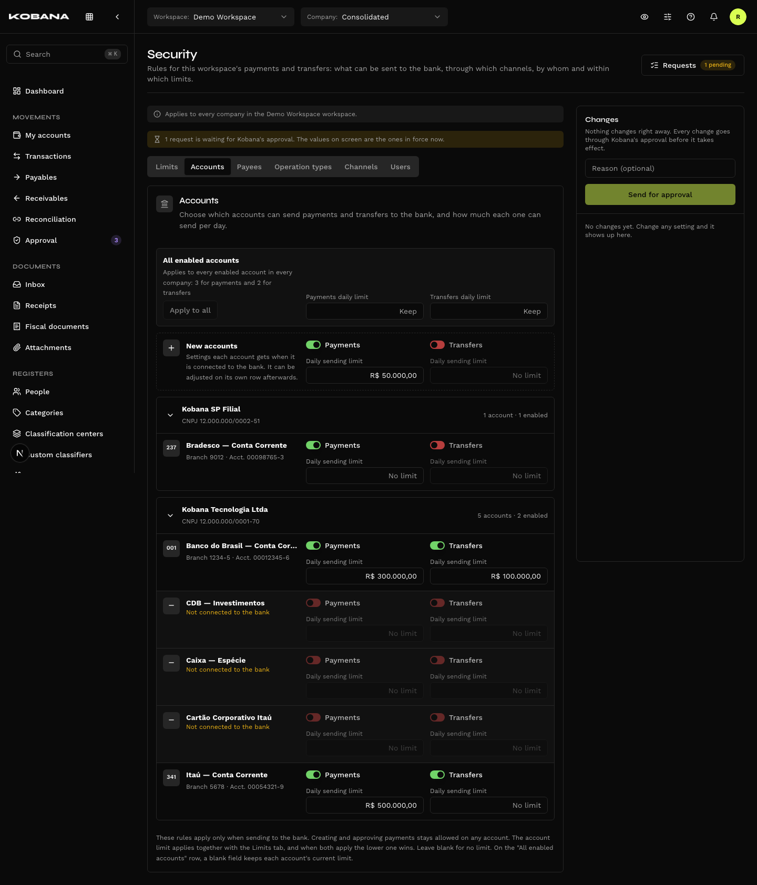Disable Payments for Itaú Conta Corrente

click(313, 775)
